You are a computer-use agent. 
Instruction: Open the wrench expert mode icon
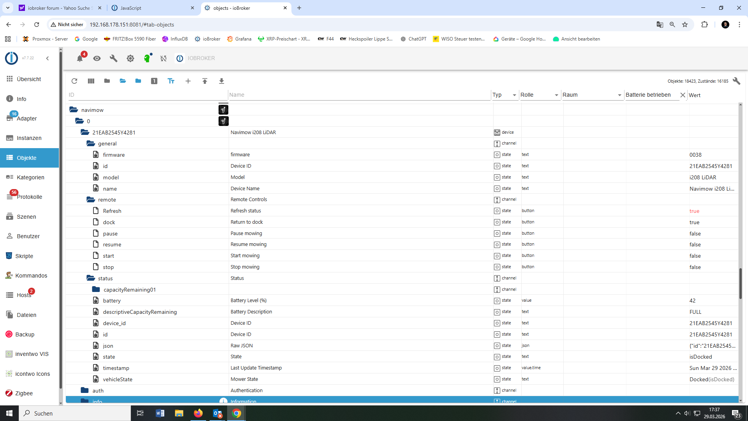point(113,58)
